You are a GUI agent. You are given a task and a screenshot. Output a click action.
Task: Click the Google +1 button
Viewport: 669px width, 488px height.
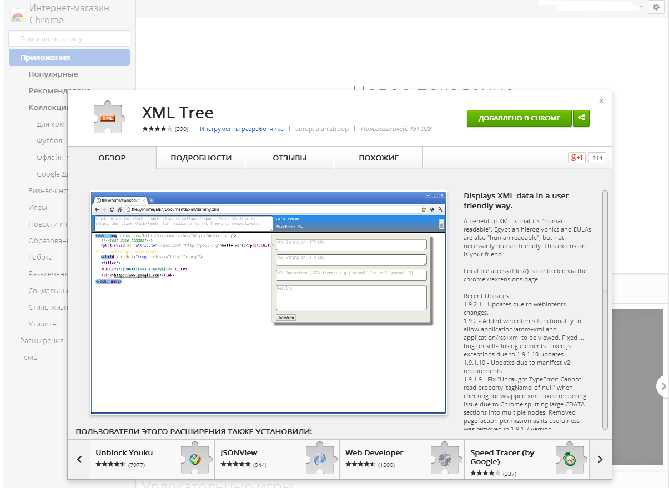click(x=577, y=158)
